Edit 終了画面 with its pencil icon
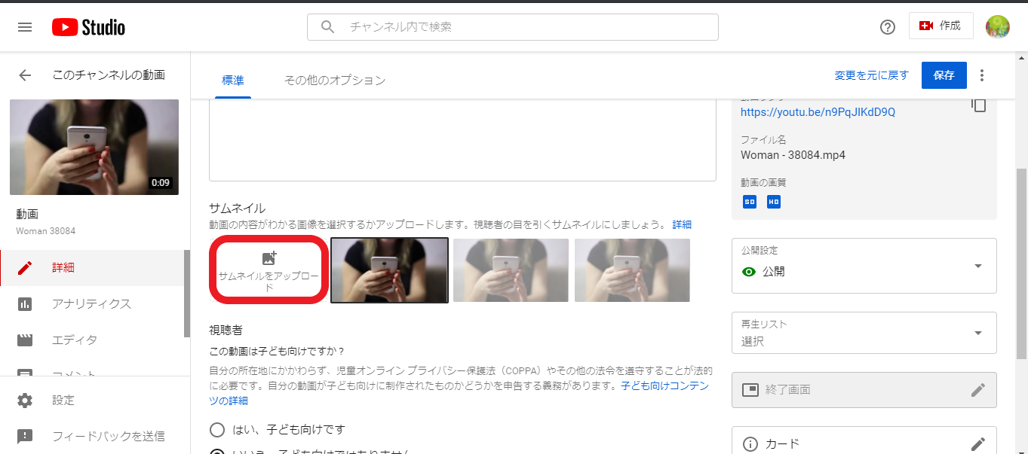Image resolution: width=1028 pixels, height=454 pixels. (977, 390)
